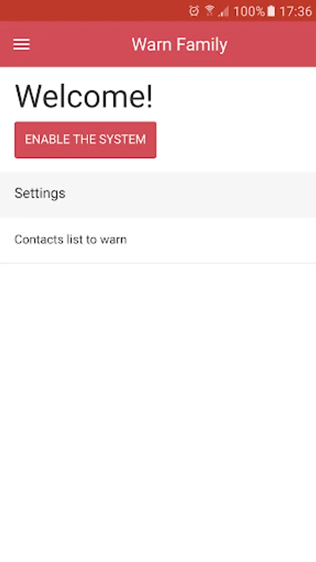316x562 pixels.
Task: Tap the alarm clock status icon
Action: [194, 11]
